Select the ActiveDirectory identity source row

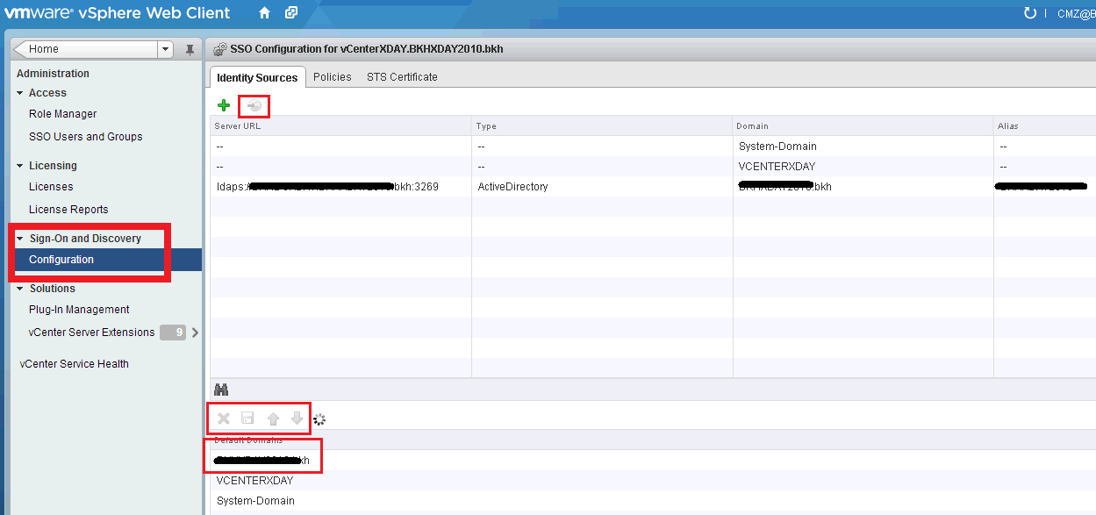click(x=512, y=187)
